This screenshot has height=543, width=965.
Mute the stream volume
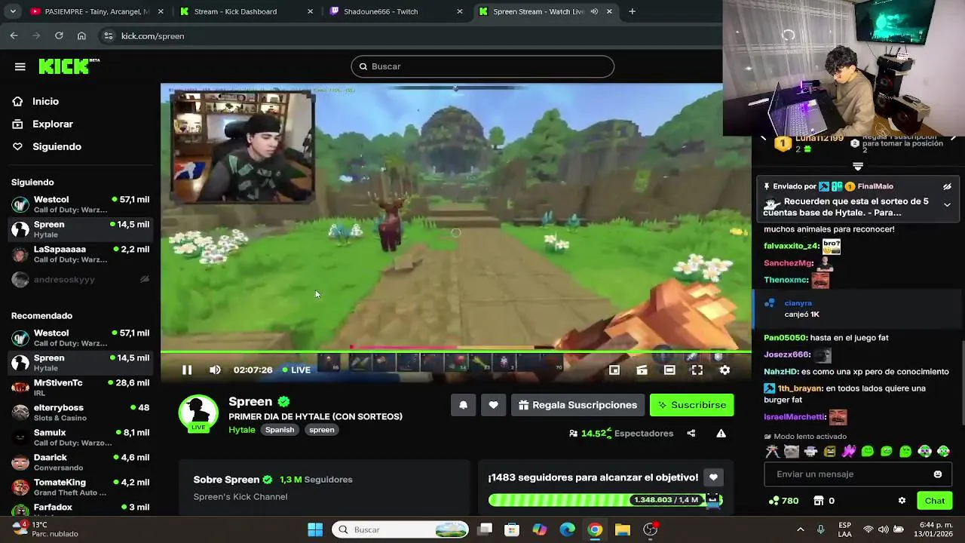(215, 370)
